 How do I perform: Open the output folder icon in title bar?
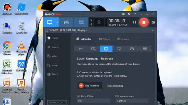click(x=123, y=14)
